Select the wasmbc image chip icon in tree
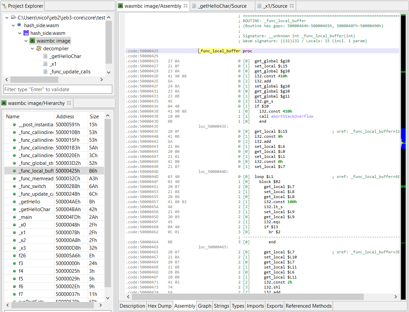The width and height of the screenshot is (409, 312). tap(32, 41)
